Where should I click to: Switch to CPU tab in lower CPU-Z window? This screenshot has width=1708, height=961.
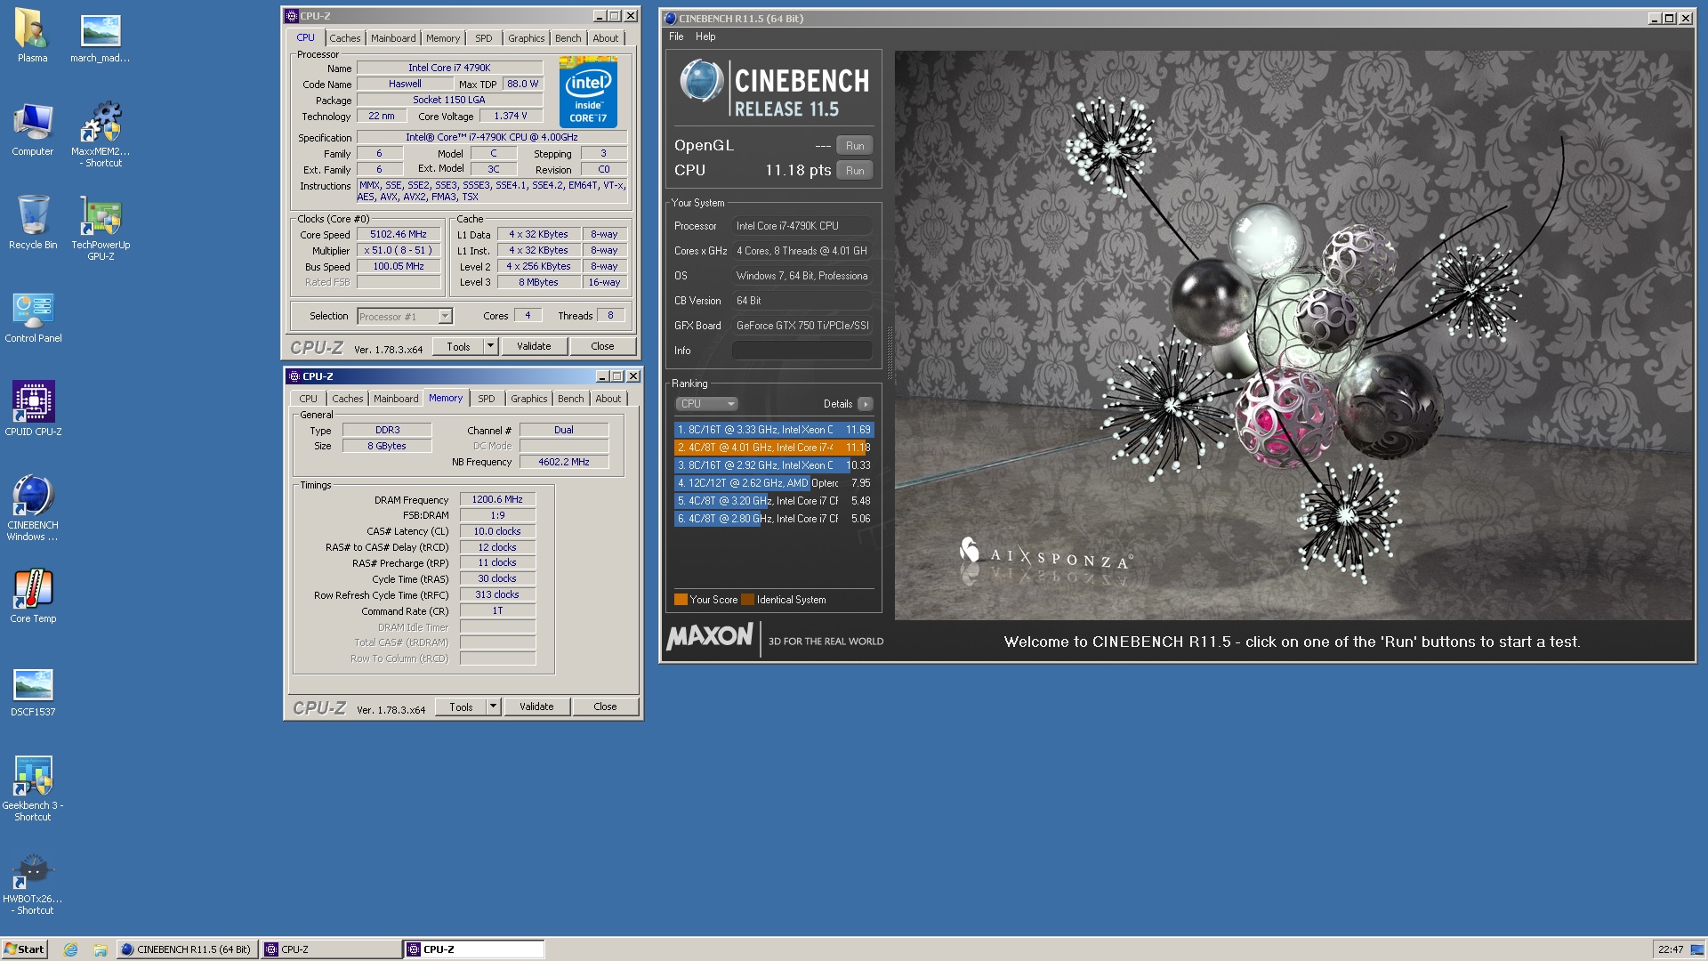tap(308, 399)
